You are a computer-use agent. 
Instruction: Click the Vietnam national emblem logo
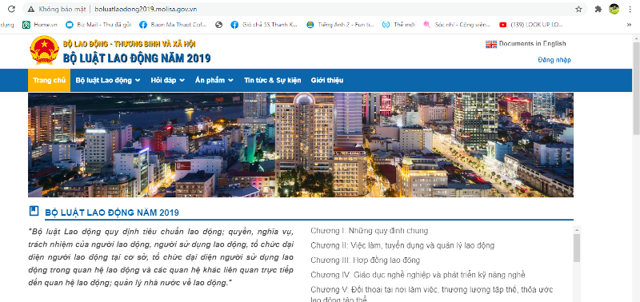[44, 50]
